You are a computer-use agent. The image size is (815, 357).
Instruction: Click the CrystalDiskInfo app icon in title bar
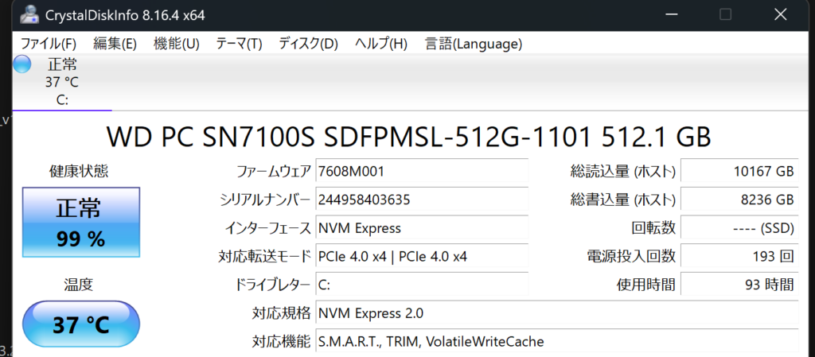tap(29, 14)
